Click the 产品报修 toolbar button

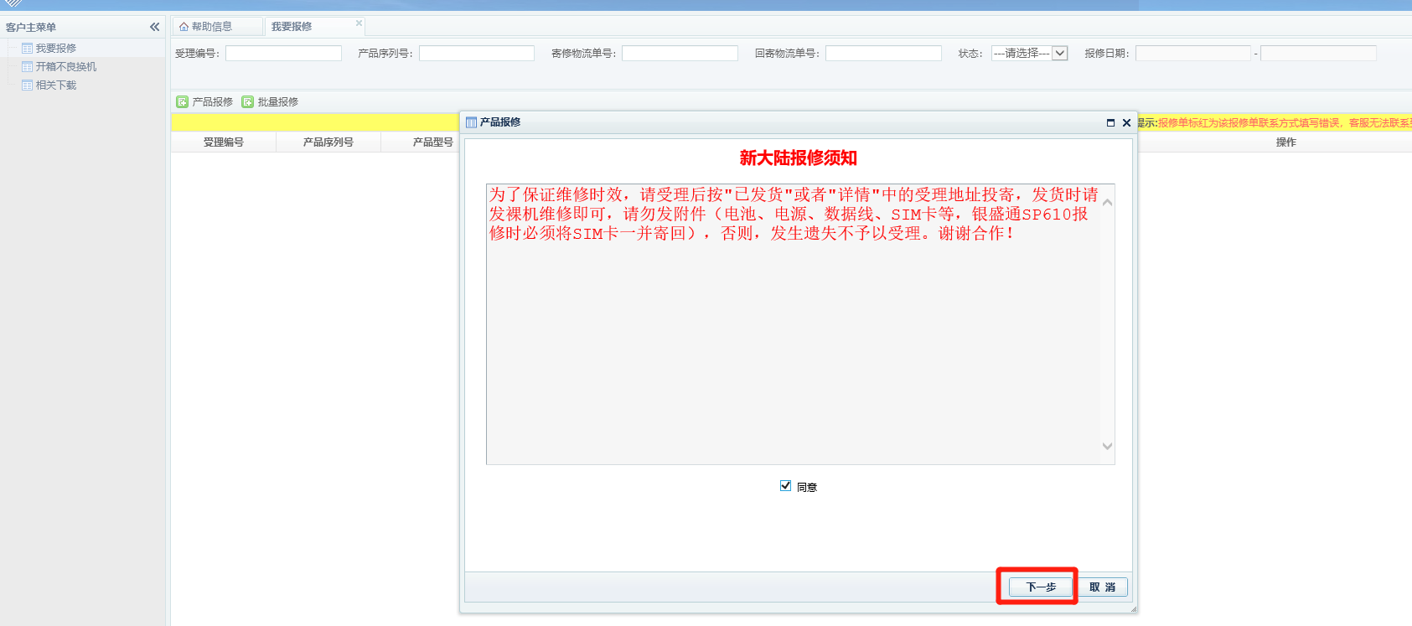(x=204, y=102)
